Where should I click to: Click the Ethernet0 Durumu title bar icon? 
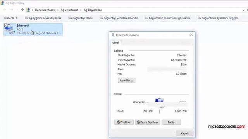click(x=113, y=35)
